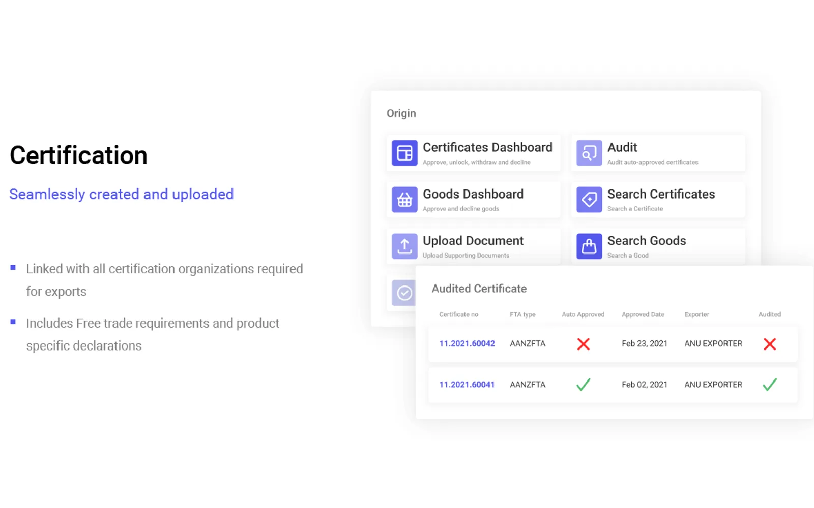Open Search Goods title

point(647,241)
